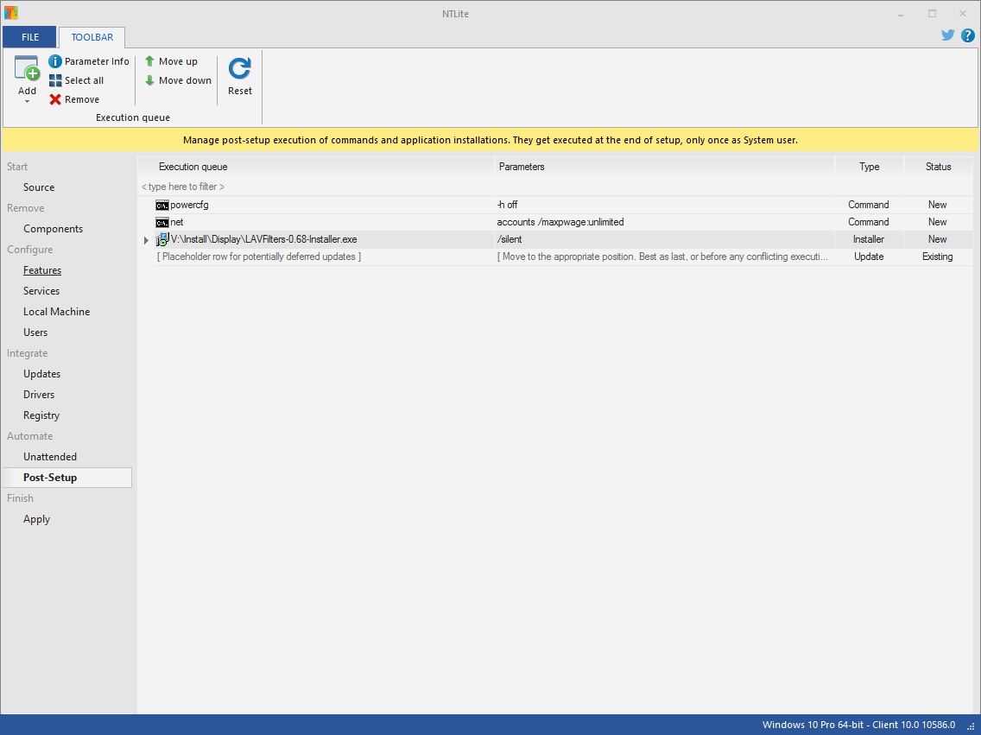This screenshot has width=981, height=735.
Task: Click Windows 10 Pro status bar text
Action: (858, 725)
